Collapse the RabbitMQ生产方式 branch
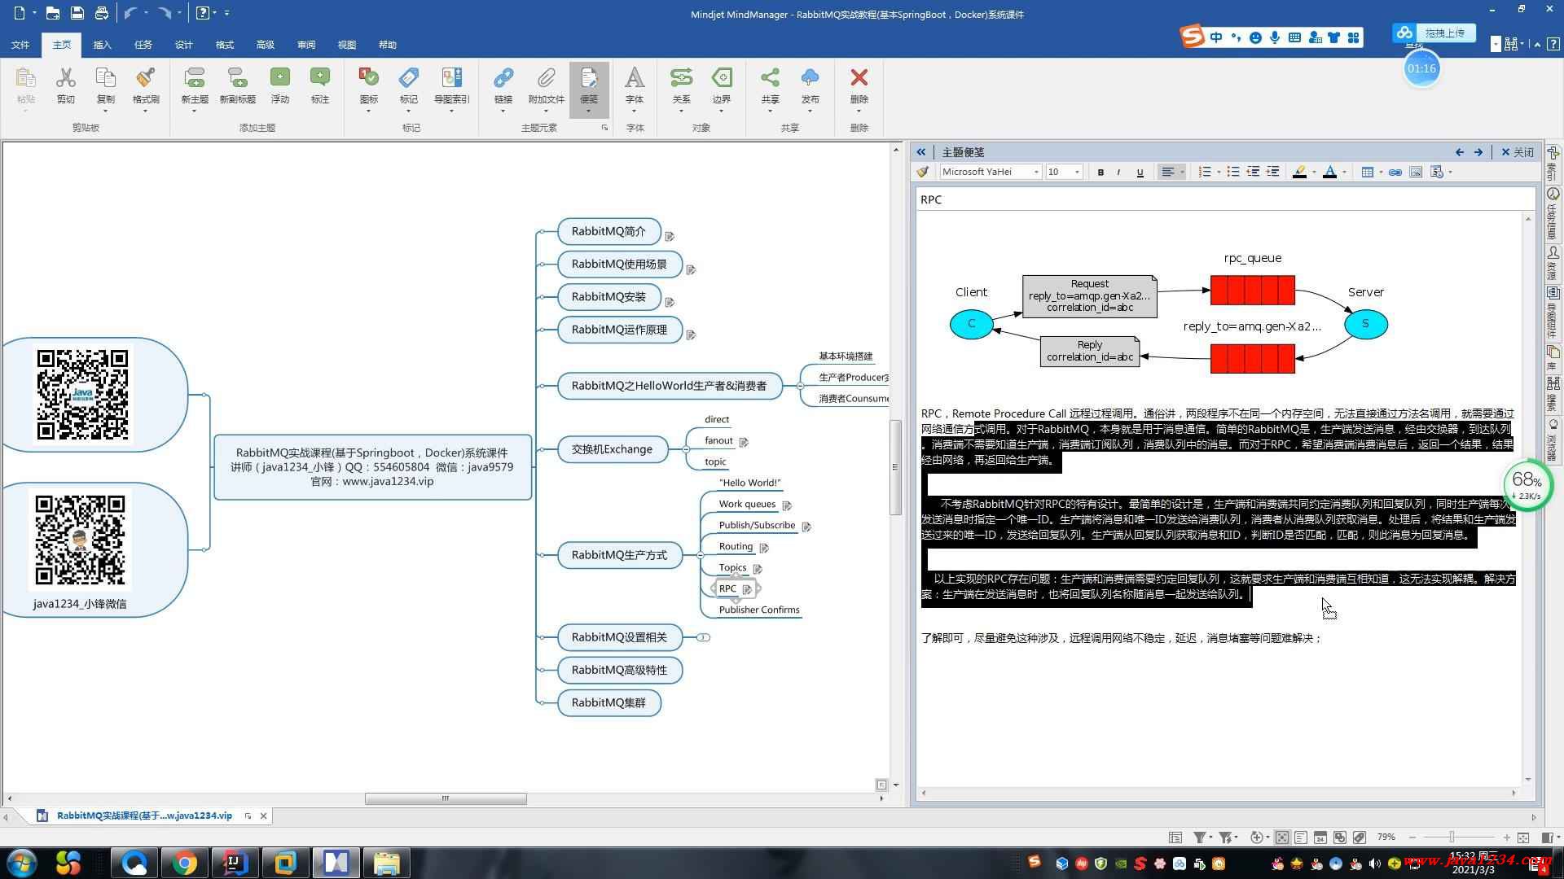 [x=701, y=555]
